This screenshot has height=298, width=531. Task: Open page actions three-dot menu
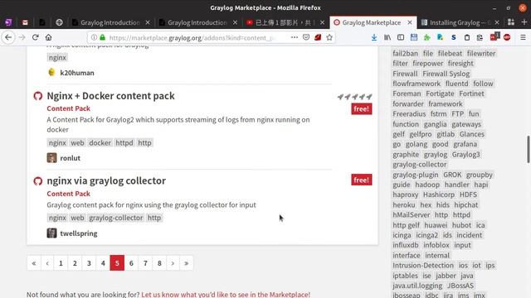295,37
